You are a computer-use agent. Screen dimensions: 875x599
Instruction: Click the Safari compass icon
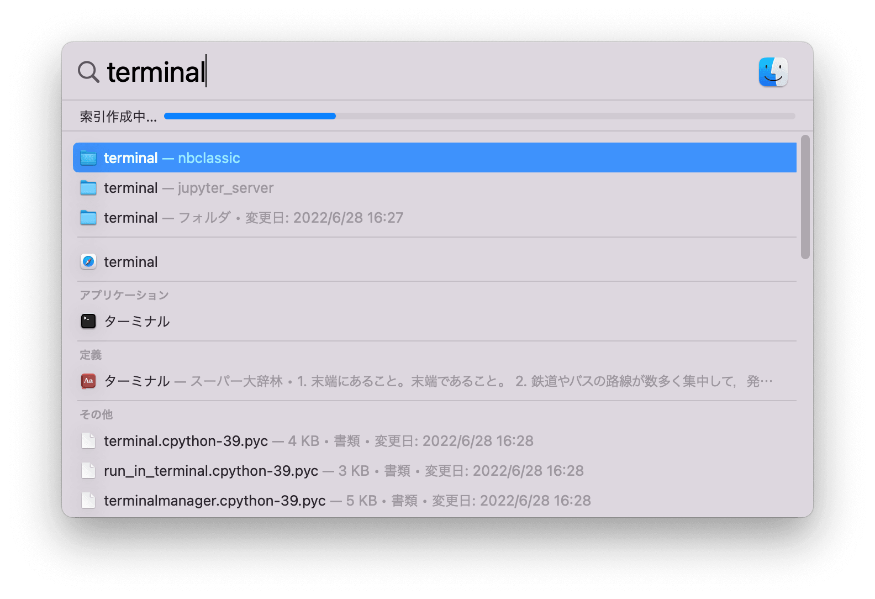click(88, 262)
